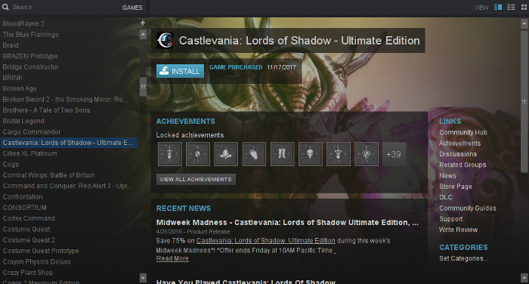Open the hand locked achievement icon
The image size is (529, 284).
254,154
